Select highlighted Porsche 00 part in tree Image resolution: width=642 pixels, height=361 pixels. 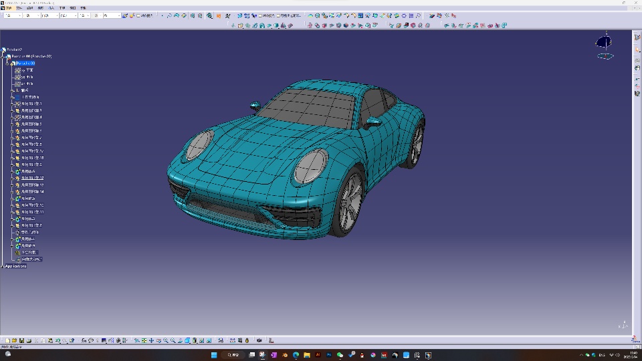pyautogui.click(x=25, y=63)
